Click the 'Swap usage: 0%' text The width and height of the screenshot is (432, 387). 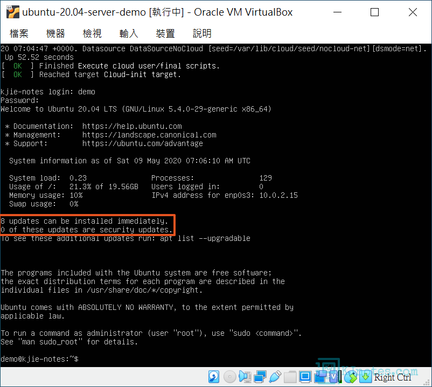[44, 204]
